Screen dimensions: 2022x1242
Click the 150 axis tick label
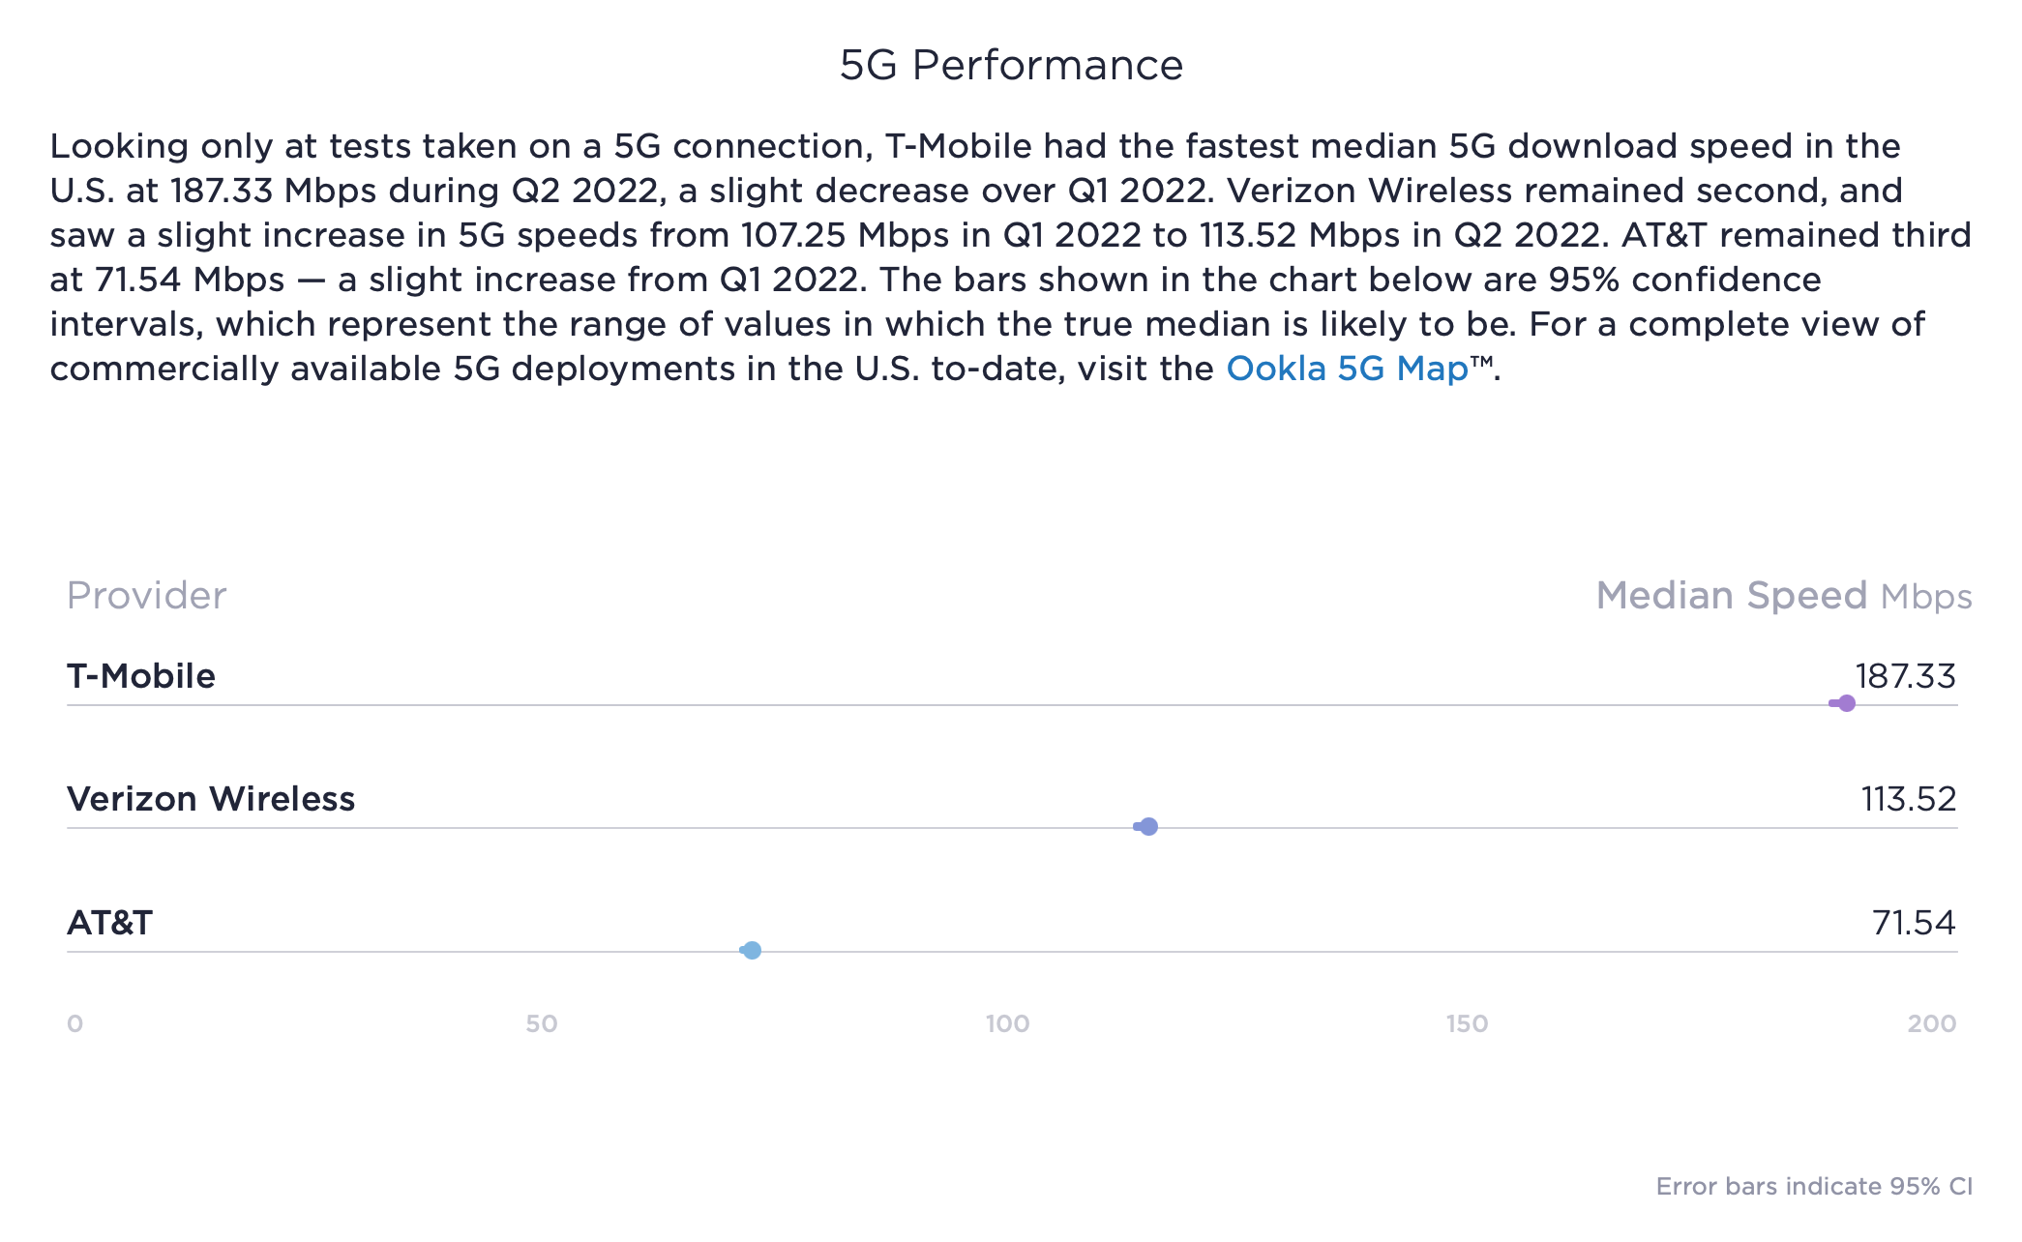pyautogui.click(x=1467, y=1023)
